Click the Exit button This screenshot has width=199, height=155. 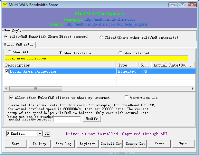pyautogui.click(x=183, y=144)
